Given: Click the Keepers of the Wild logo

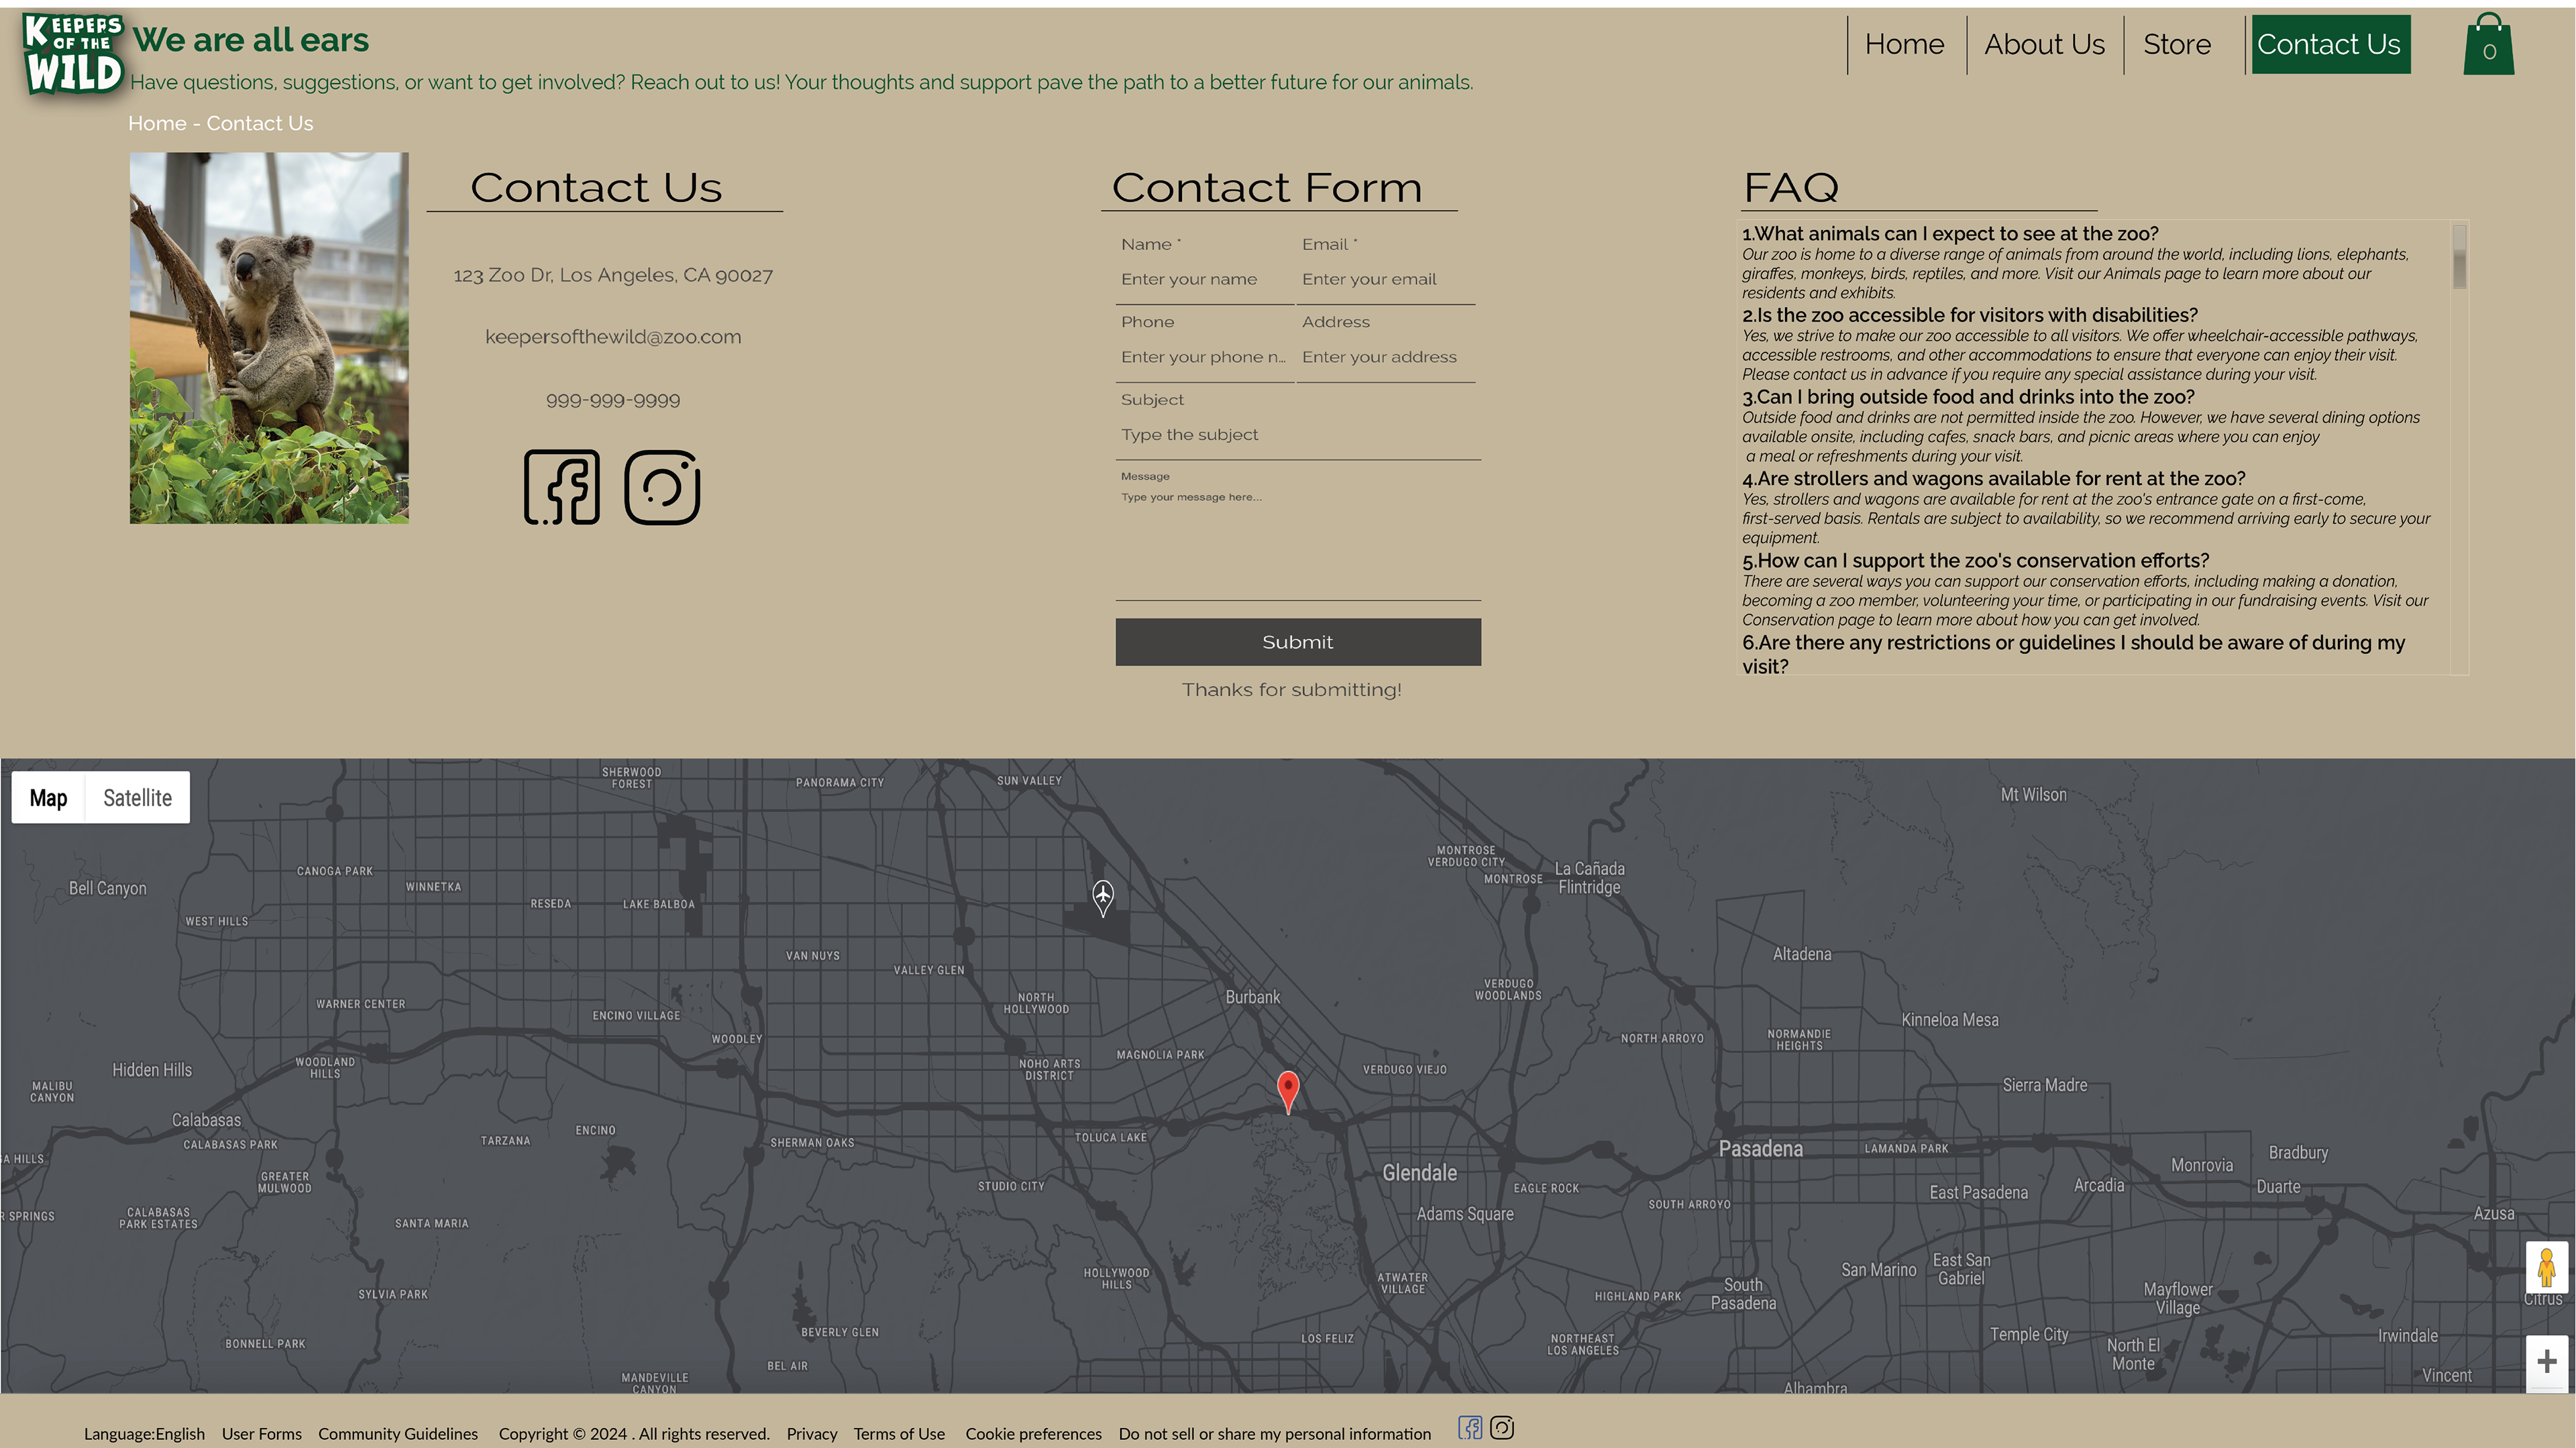Looking at the screenshot, I should coord(73,54).
